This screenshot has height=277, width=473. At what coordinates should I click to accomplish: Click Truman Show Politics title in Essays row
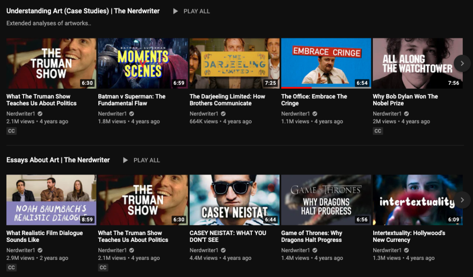[133, 236]
